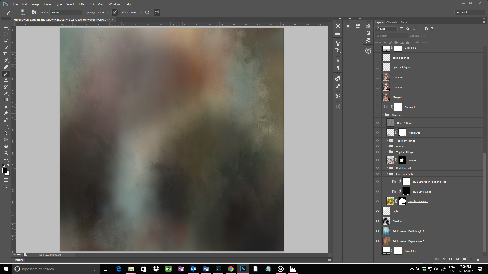Hide the Jai Johnson Explorations 8 layer
Image resolution: width=488 pixels, height=274 pixels.
pyautogui.click(x=377, y=241)
